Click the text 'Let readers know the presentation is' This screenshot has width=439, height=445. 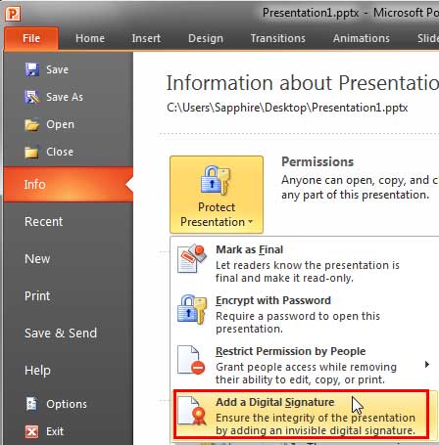coord(308,265)
